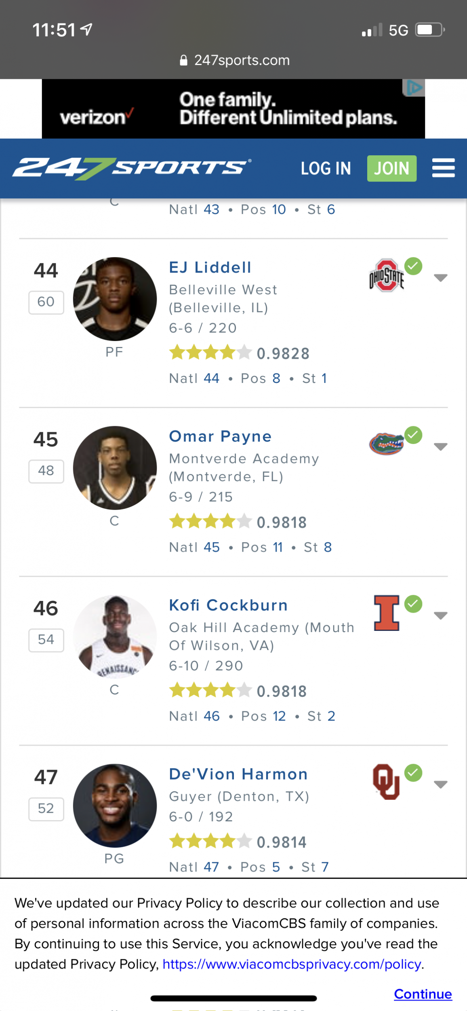Click the Florida Gators team logo

386,444
